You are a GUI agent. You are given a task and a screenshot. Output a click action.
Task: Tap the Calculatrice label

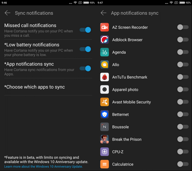[x=123, y=164]
